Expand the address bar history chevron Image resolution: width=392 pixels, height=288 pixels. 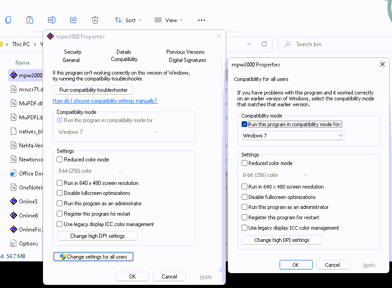click(249, 44)
